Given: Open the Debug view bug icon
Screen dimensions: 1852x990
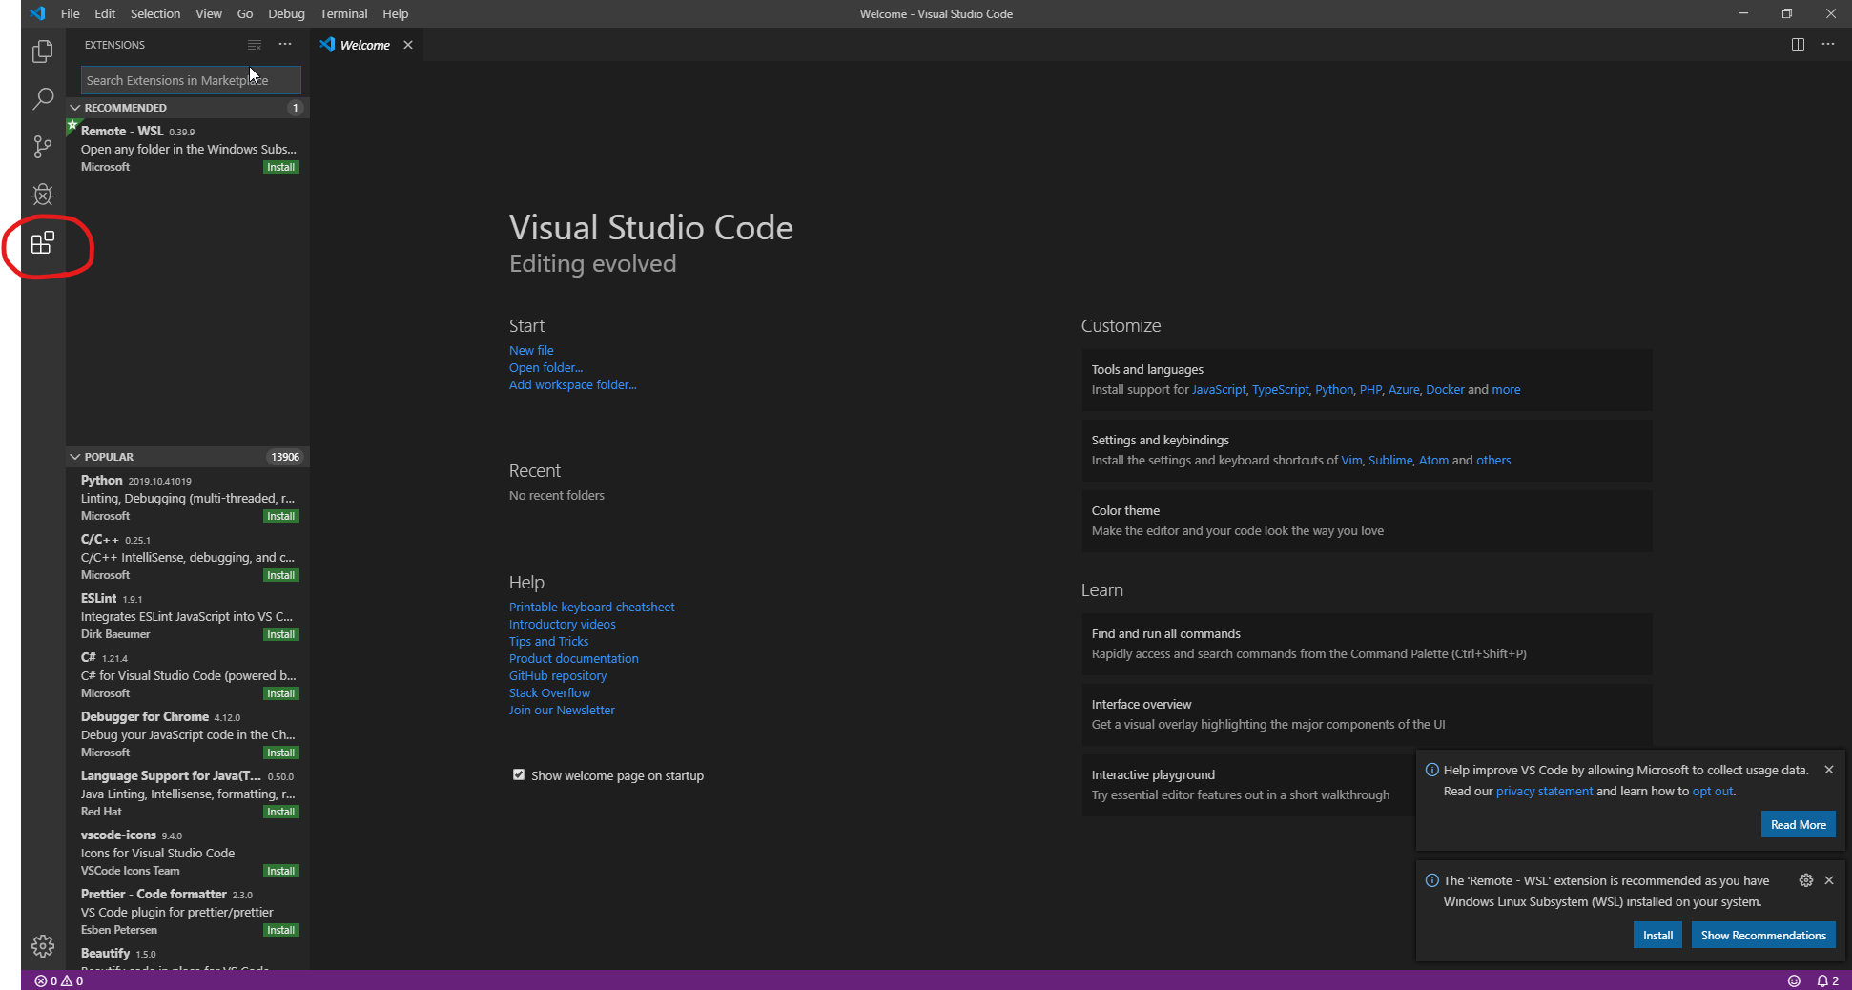Looking at the screenshot, I should (x=43, y=195).
